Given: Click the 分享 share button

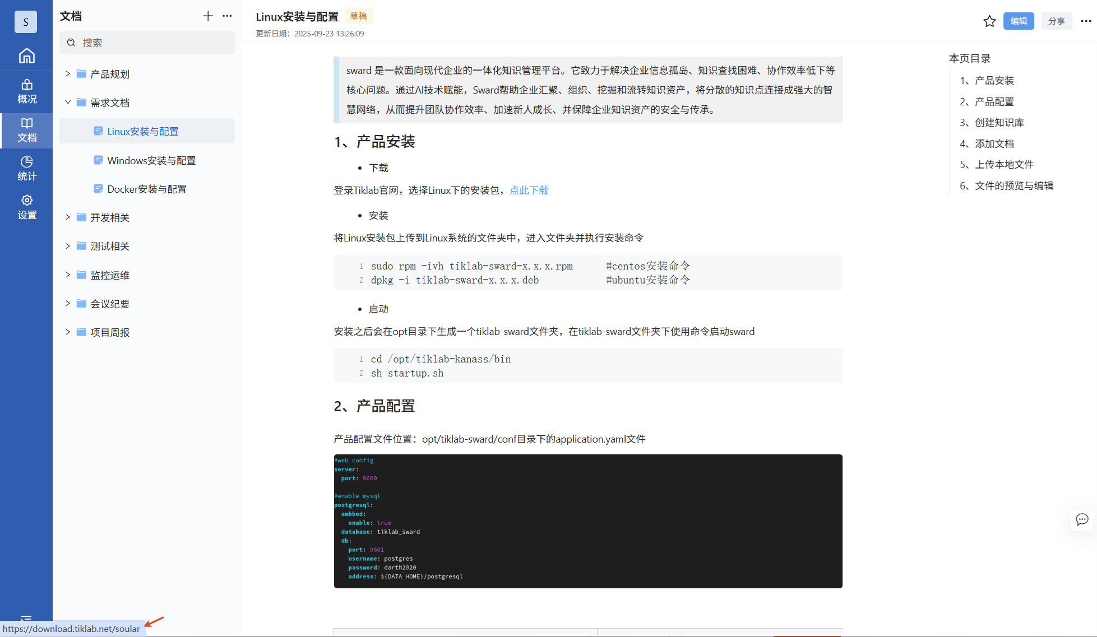Looking at the screenshot, I should pos(1056,21).
